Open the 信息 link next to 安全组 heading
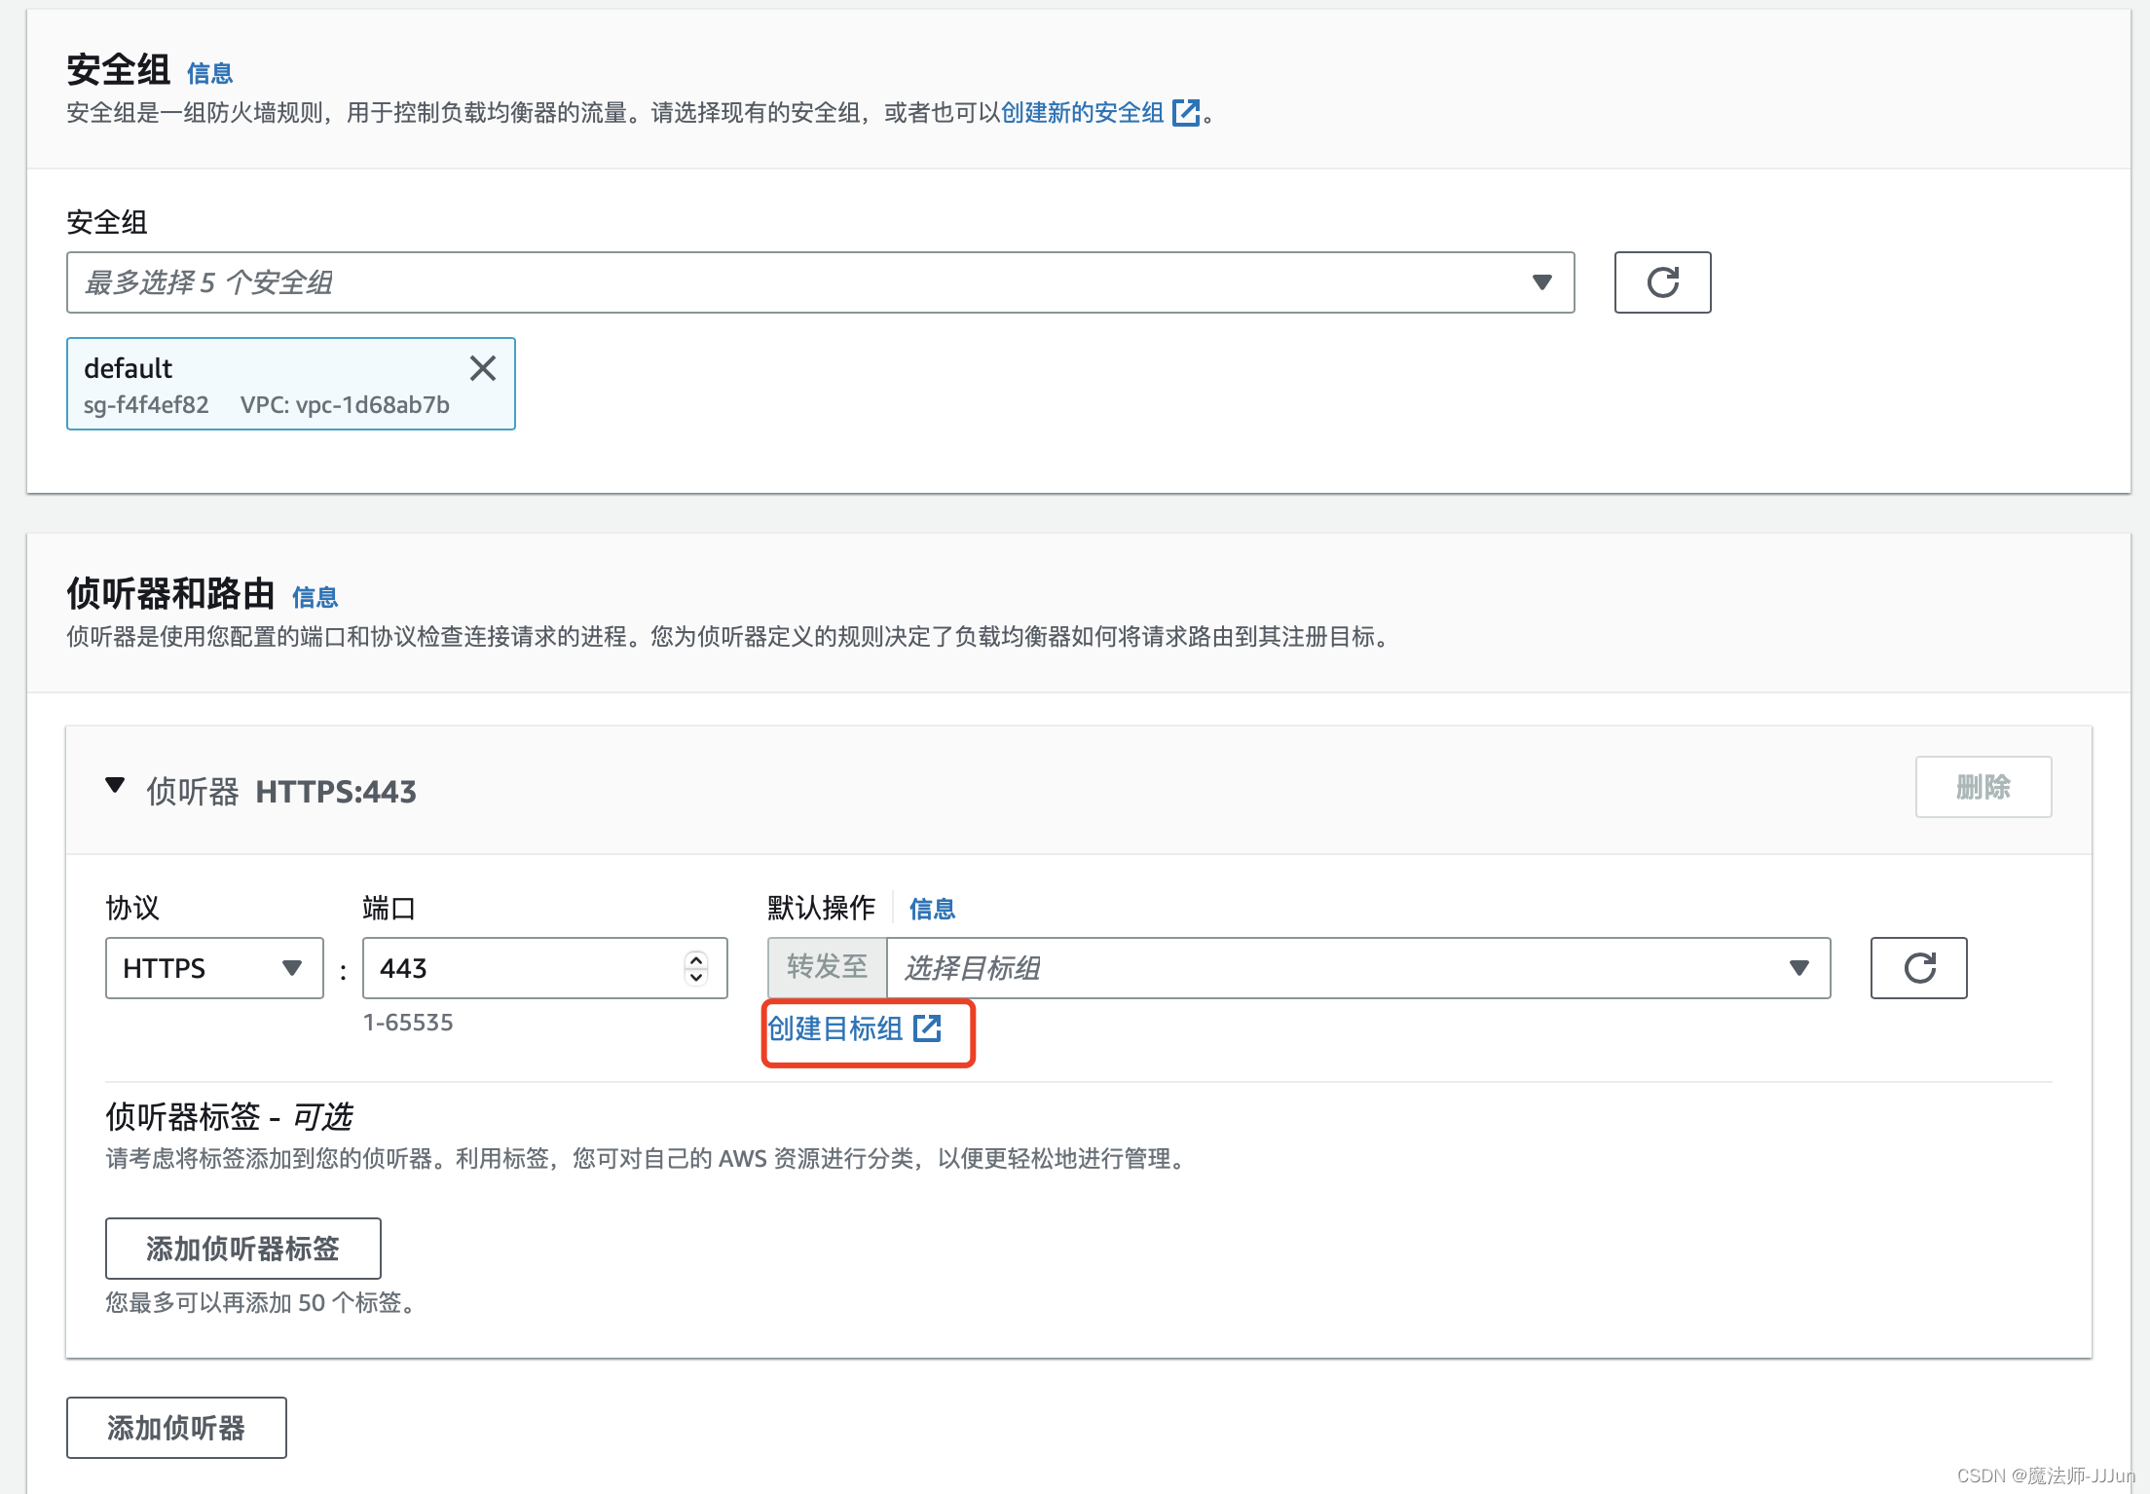 coord(209,73)
